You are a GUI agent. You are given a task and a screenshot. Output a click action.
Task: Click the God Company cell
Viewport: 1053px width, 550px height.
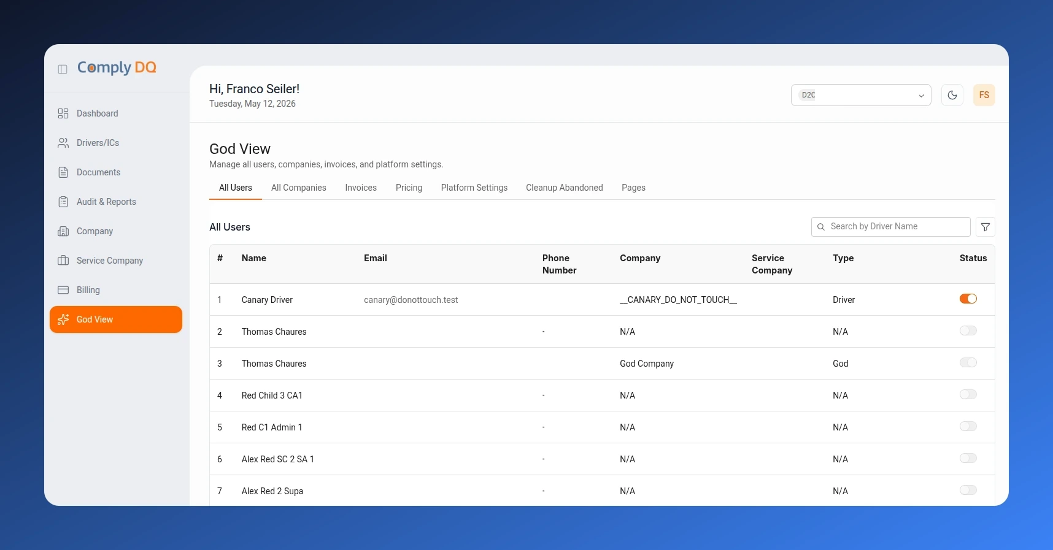click(647, 364)
